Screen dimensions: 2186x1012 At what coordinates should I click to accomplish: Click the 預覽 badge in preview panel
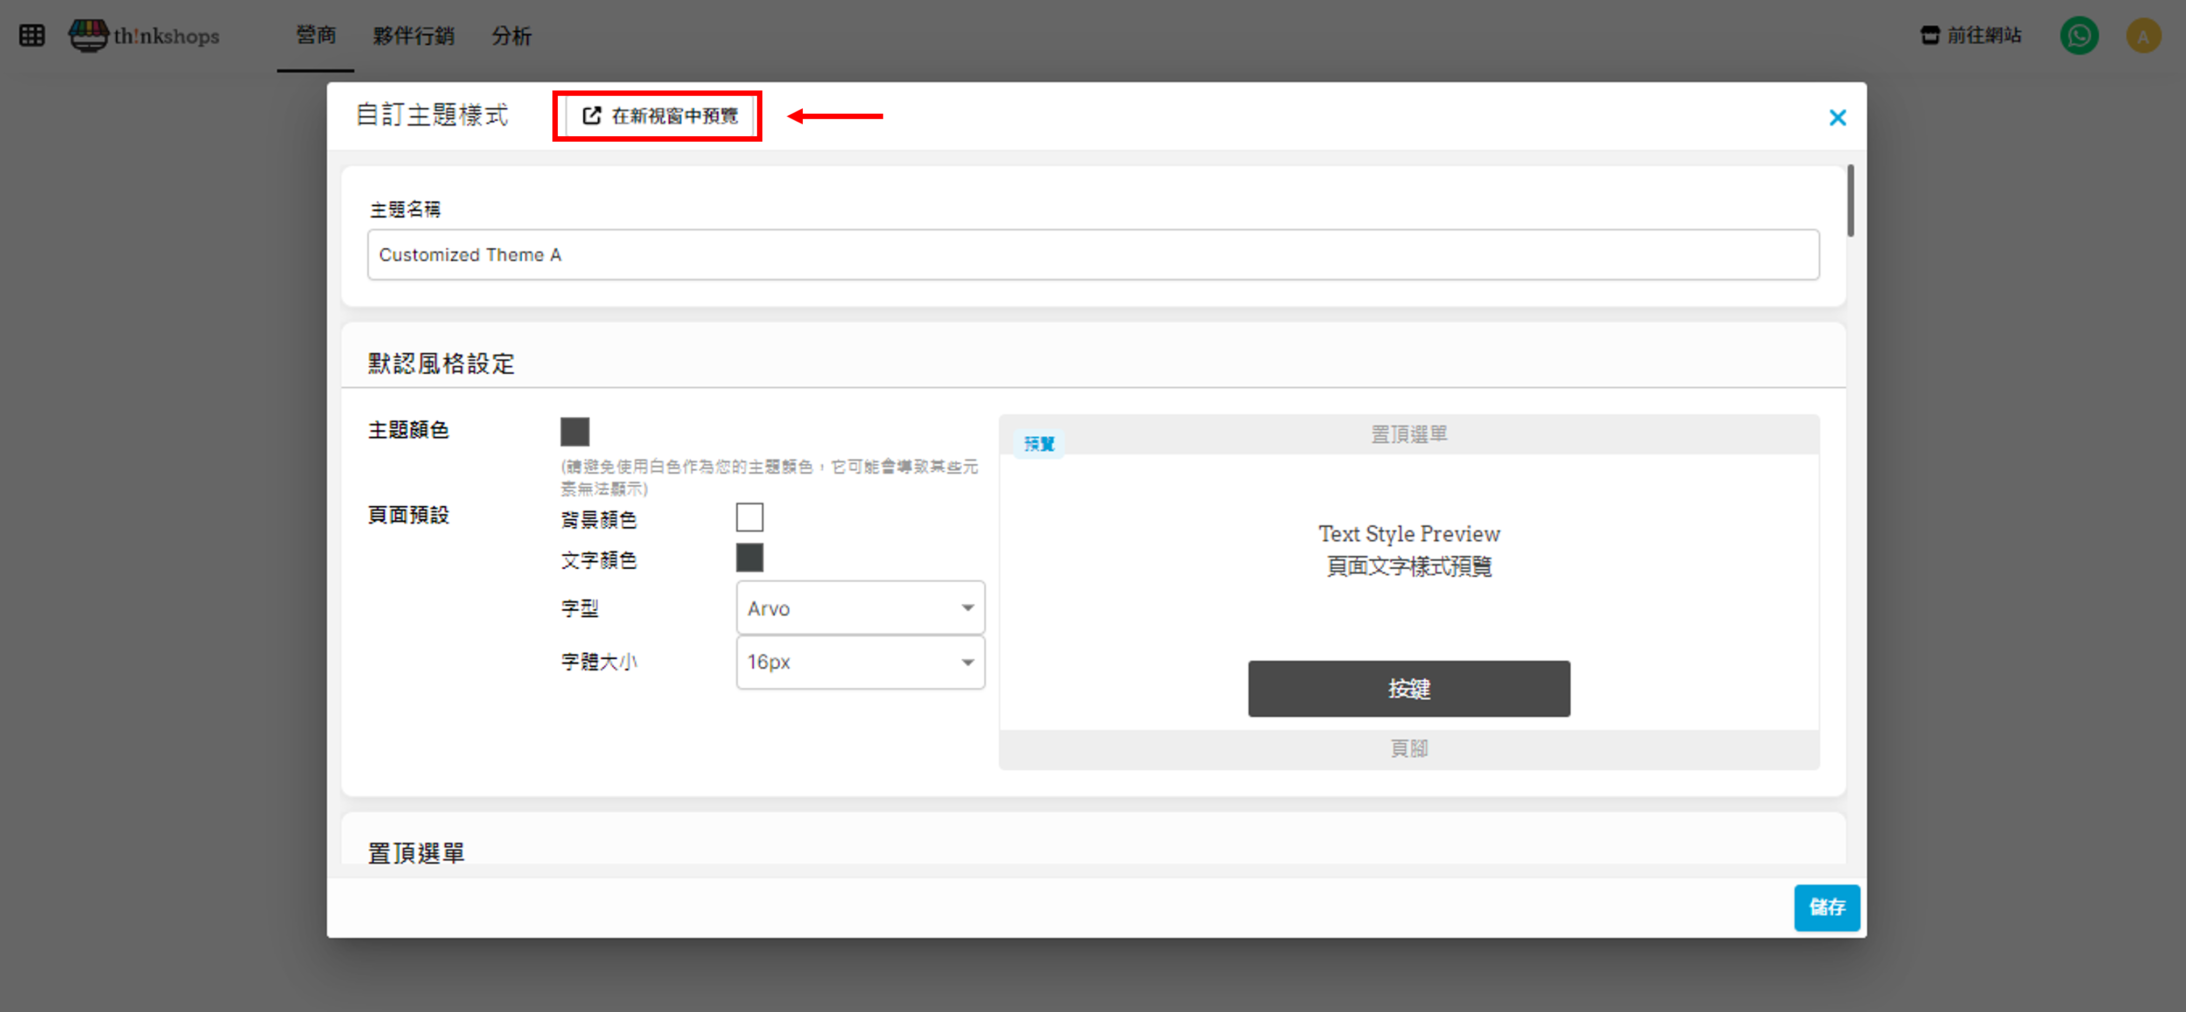1039,443
